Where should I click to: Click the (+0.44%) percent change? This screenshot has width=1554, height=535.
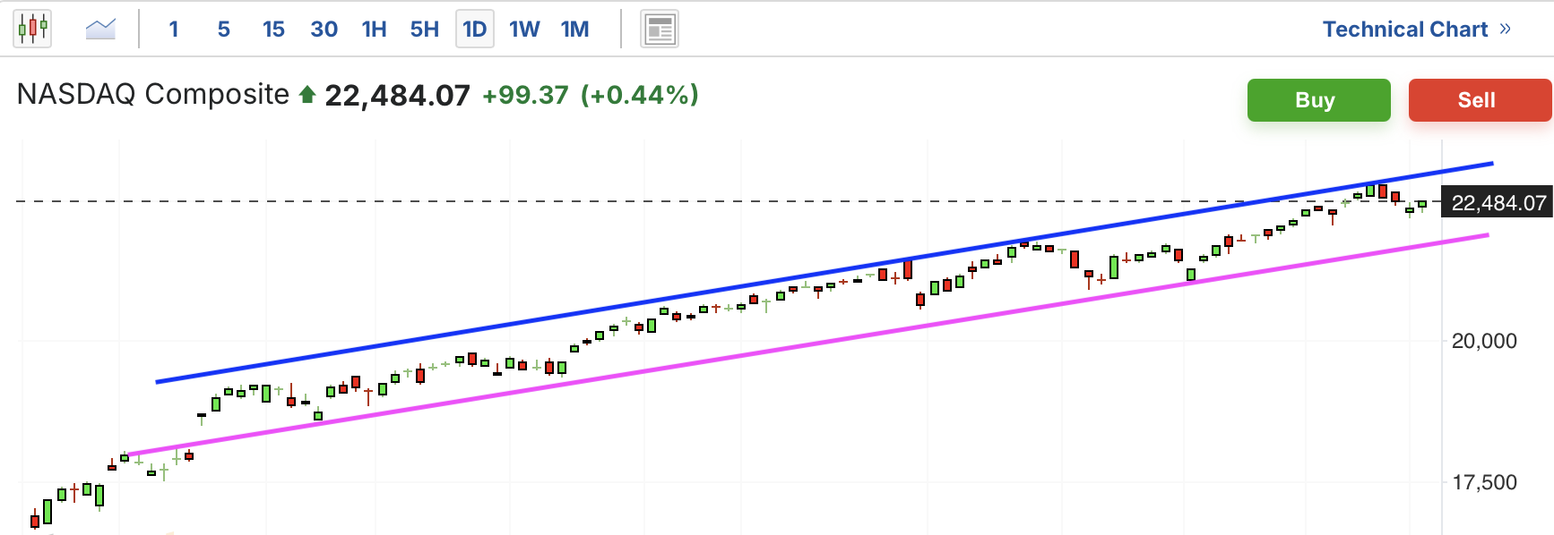coord(640,95)
